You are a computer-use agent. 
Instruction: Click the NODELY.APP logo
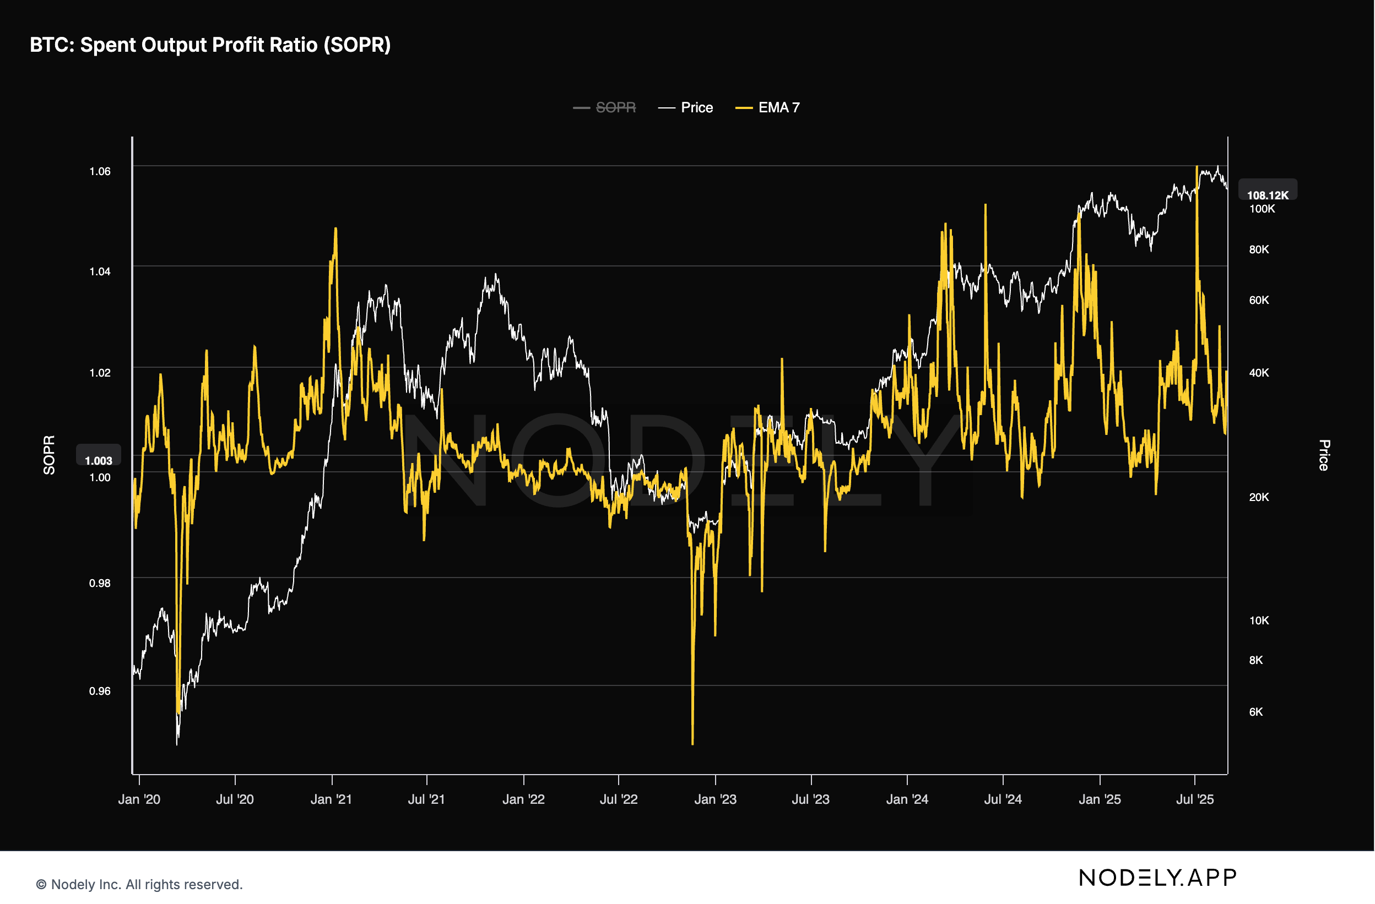(x=1157, y=878)
